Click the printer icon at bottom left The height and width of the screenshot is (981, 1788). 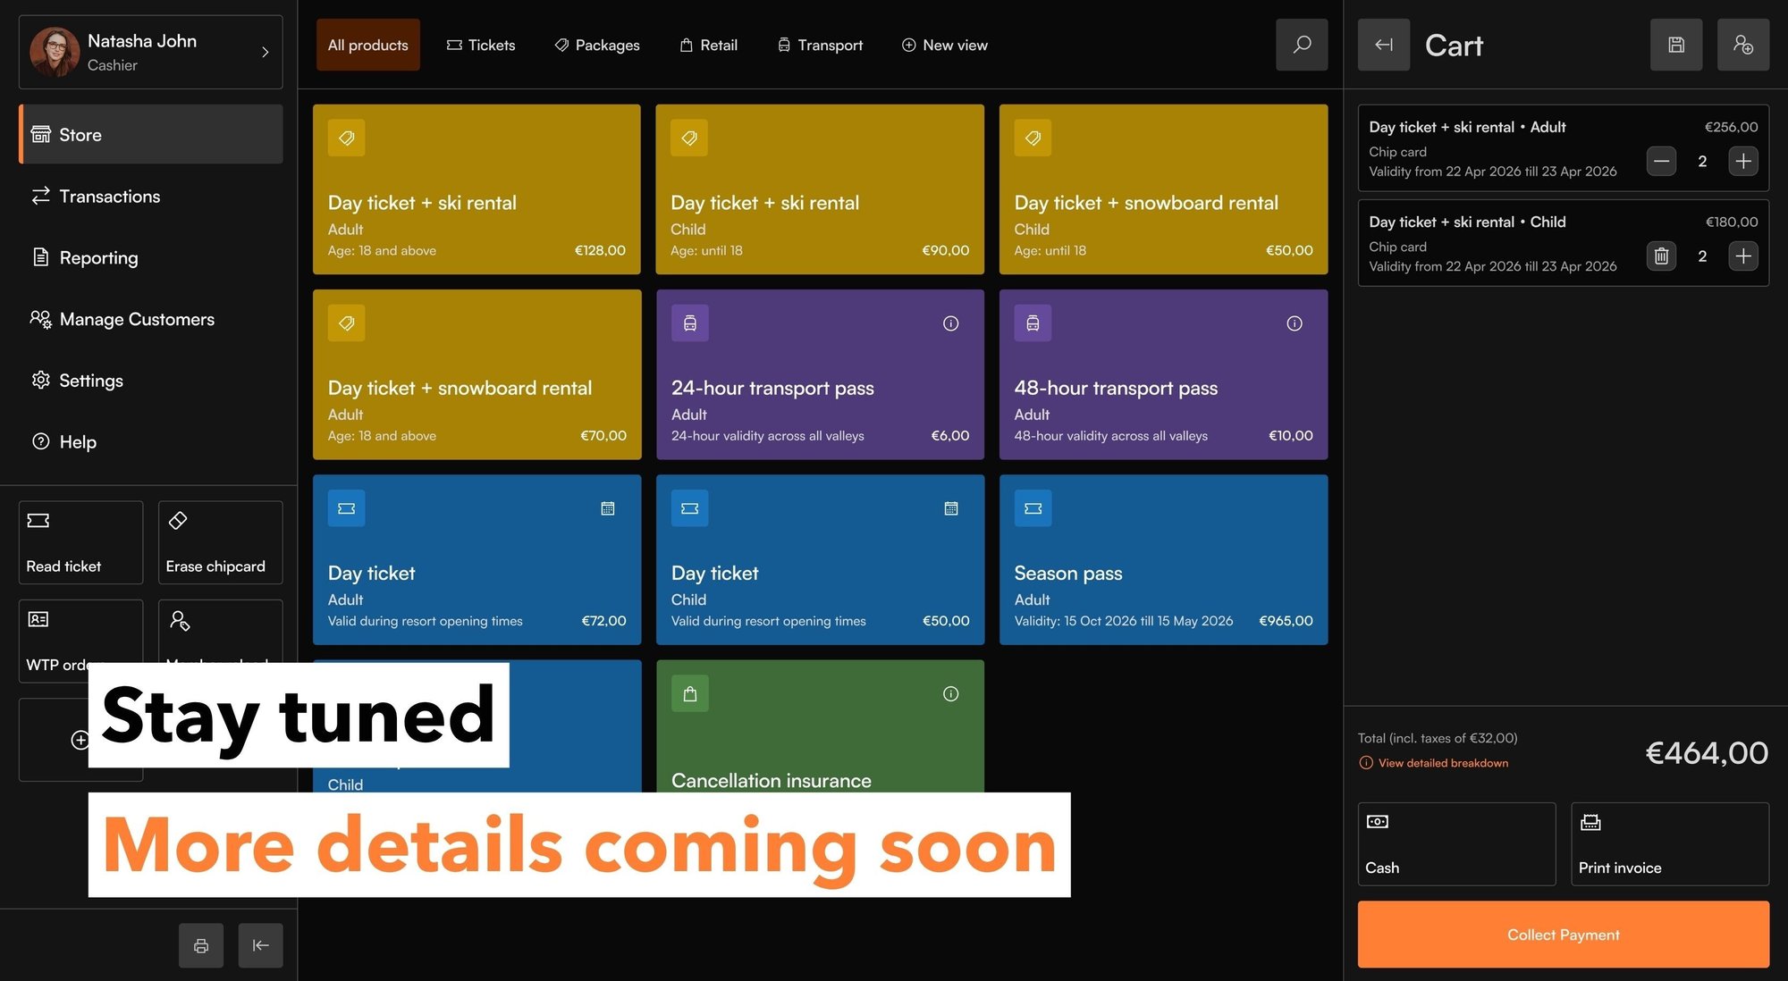pyautogui.click(x=200, y=945)
